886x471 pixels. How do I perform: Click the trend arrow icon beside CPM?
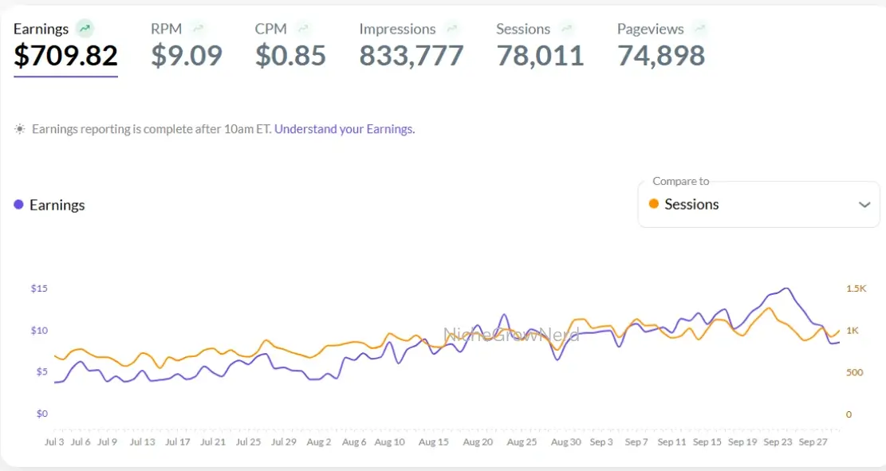click(x=303, y=29)
